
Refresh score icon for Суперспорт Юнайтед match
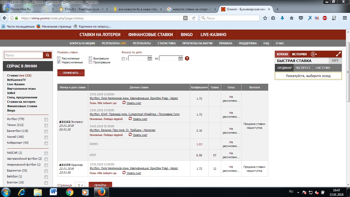click(130, 119)
